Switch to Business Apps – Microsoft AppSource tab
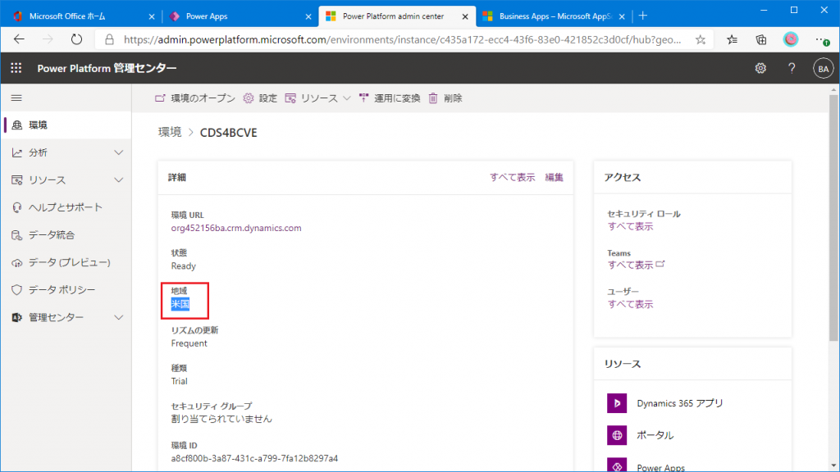Screen dimensions: 840x472 [552, 16]
